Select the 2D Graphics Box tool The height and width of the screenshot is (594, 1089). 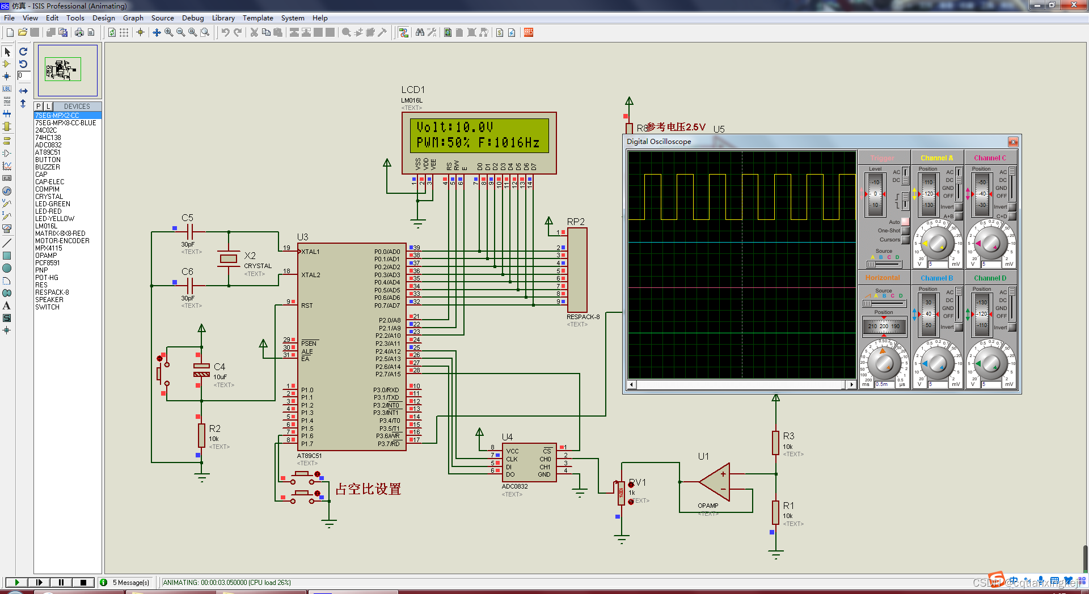(x=7, y=256)
